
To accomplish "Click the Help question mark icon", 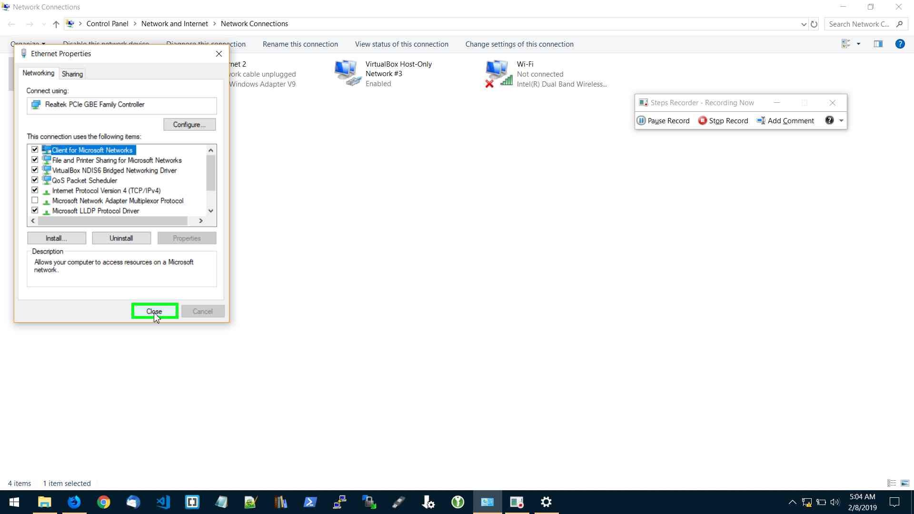I will pos(900,44).
